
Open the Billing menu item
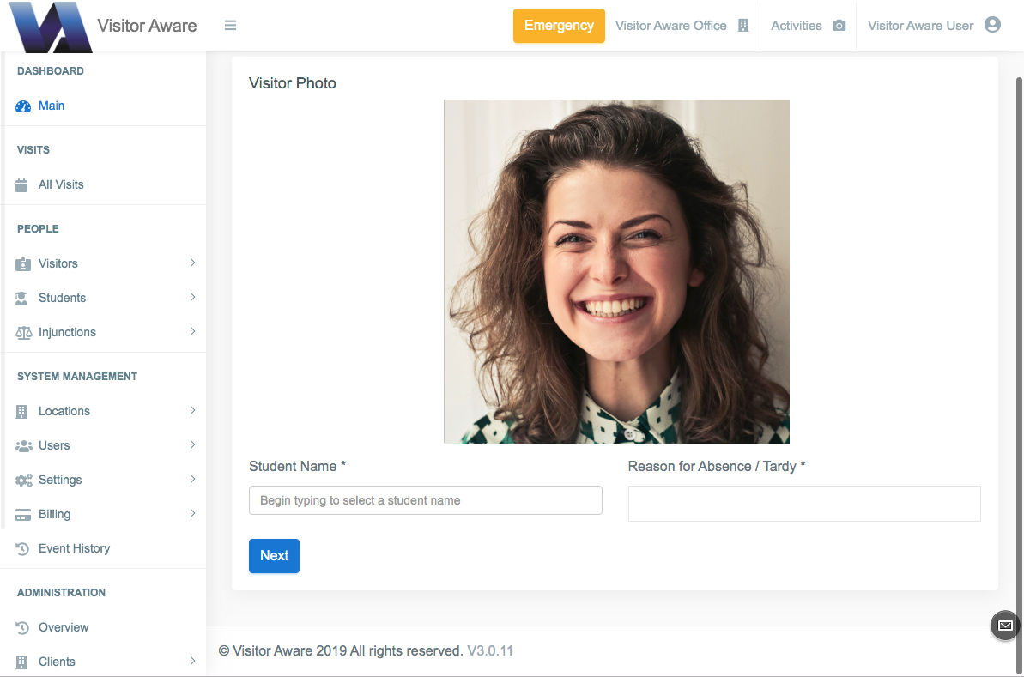tap(105, 515)
